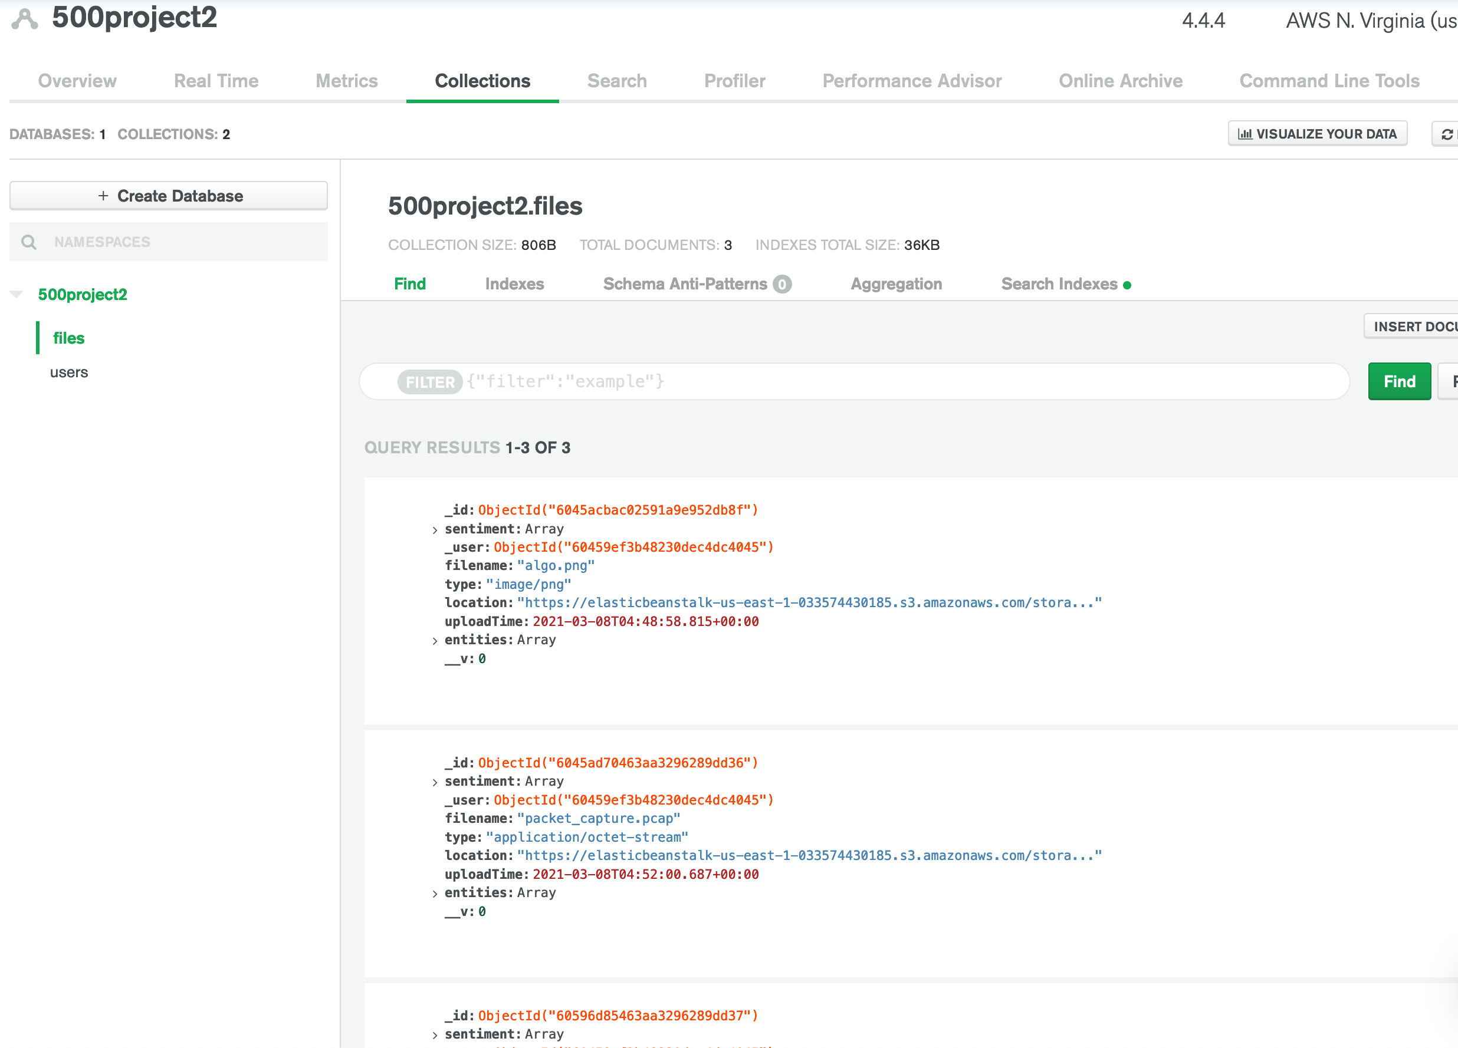
Task: Expand entities array in algo.png document
Action: click(435, 641)
